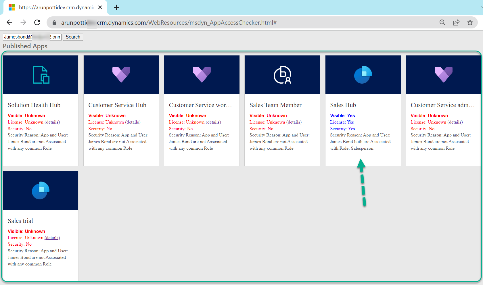The width and height of the screenshot is (483, 285).
Task: Bookmark the page using the star icon
Action: 470,22
